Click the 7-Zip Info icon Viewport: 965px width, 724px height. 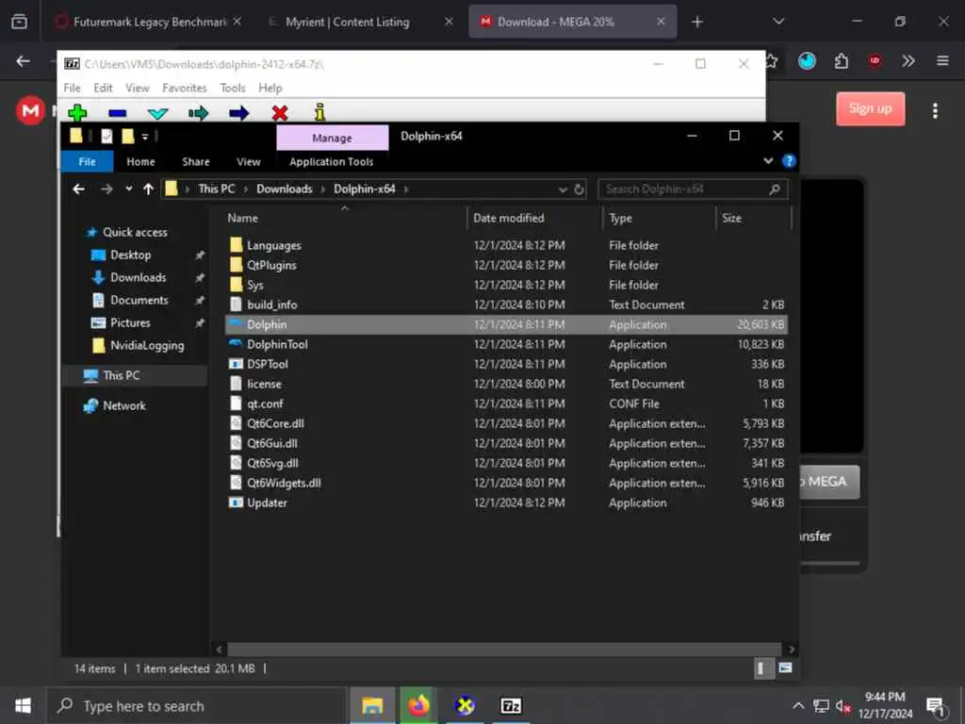pyautogui.click(x=319, y=112)
